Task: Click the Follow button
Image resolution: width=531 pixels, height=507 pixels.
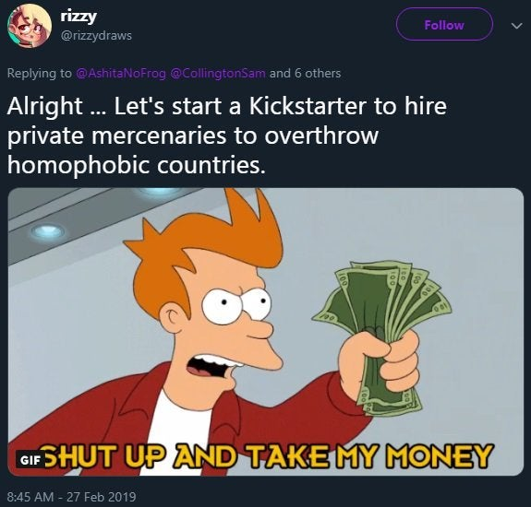Action: pos(444,25)
